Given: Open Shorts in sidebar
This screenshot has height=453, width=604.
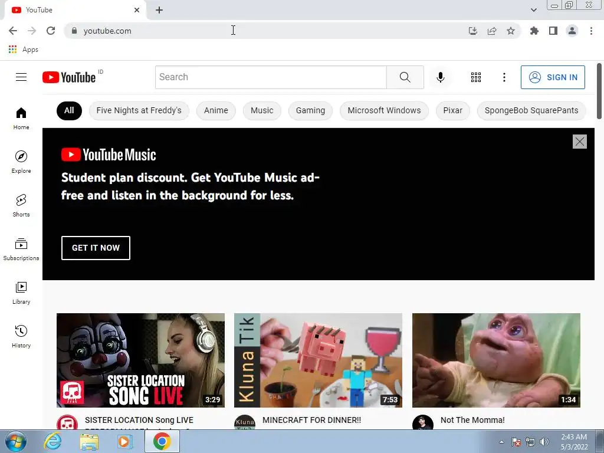Looking at the screenshot, I should click(21, 205).
